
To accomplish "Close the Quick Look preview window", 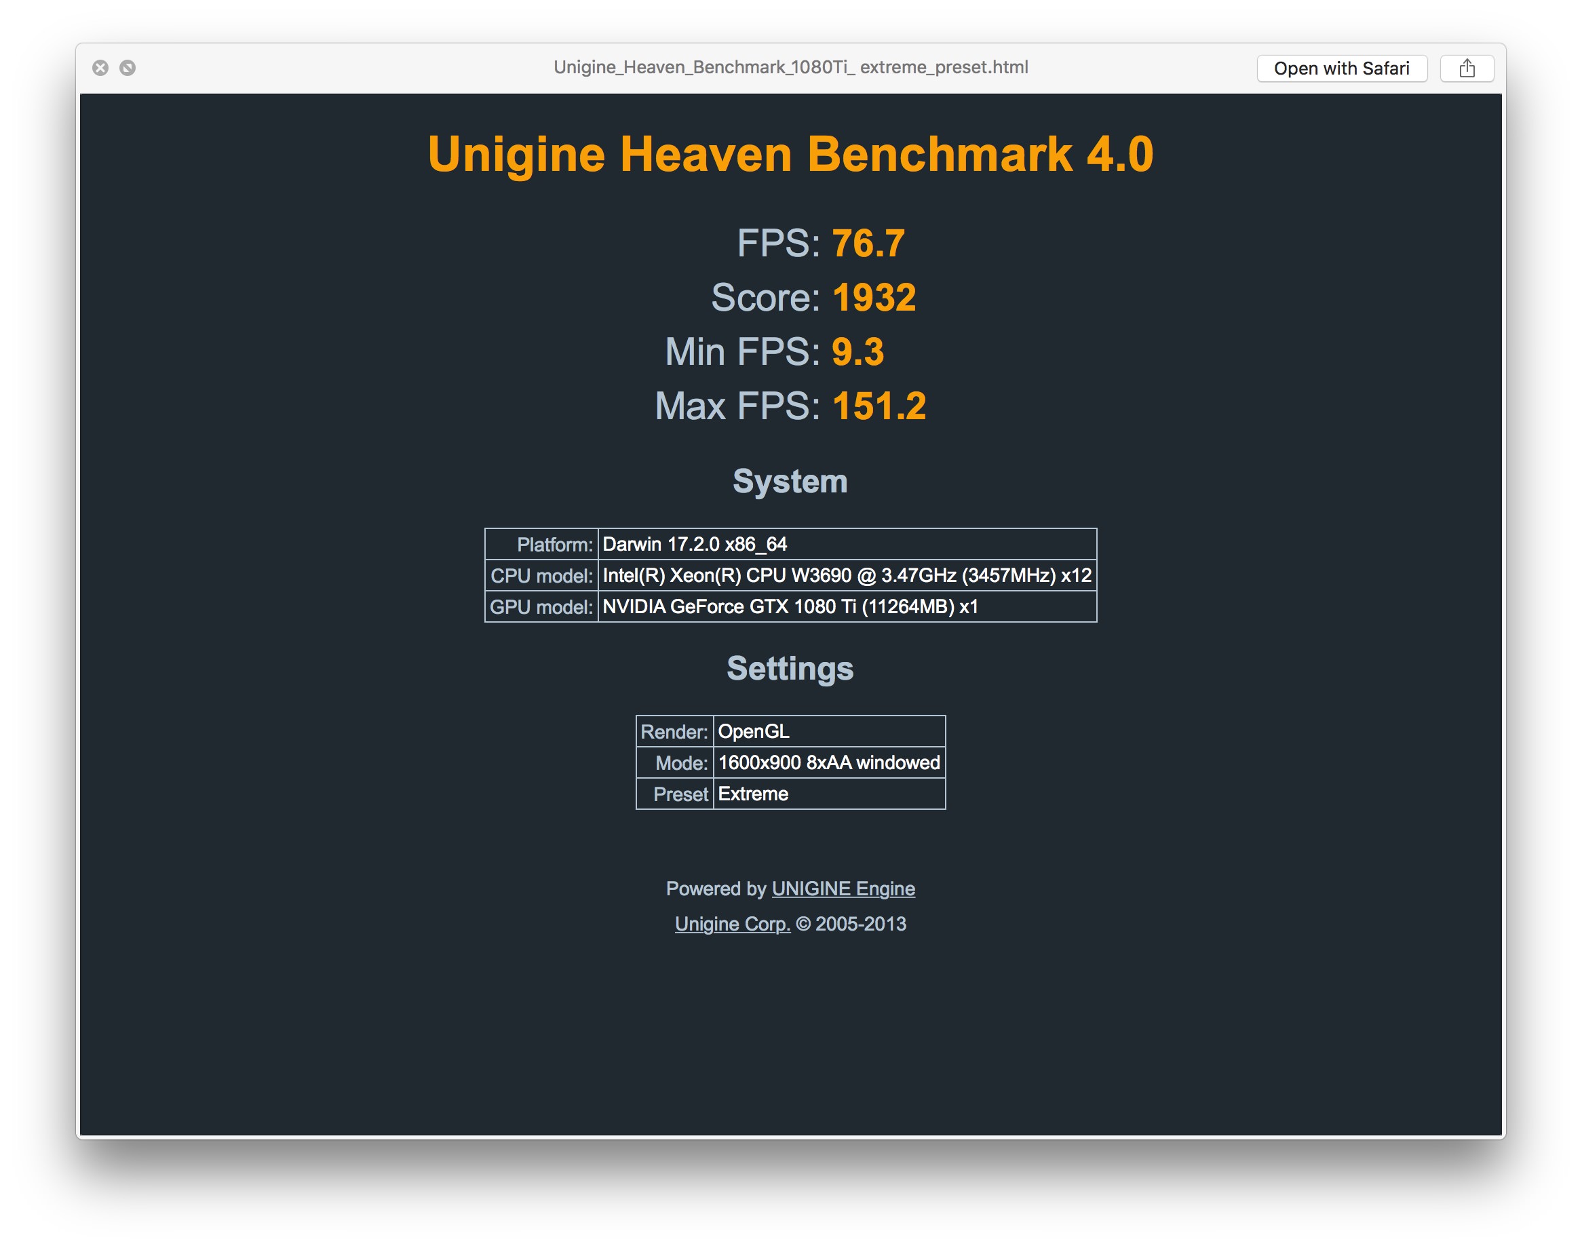I will tap(100, 68).
